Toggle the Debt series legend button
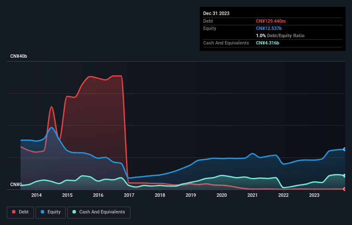 [x=21, y=212]
